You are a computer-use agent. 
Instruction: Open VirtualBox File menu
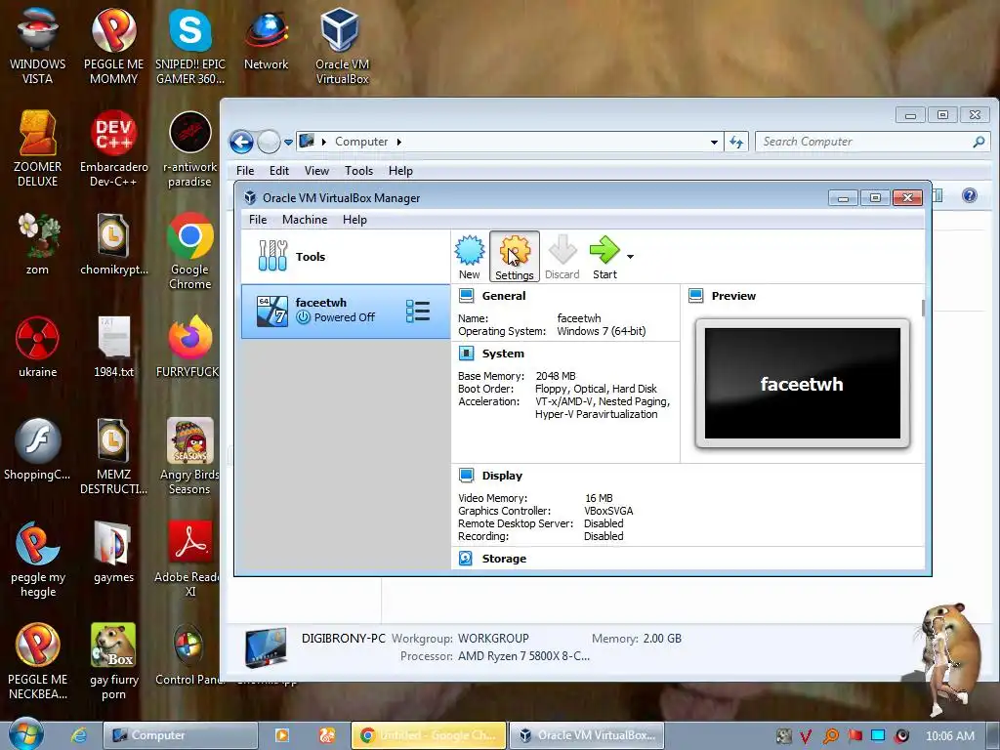tap(258, 220)
